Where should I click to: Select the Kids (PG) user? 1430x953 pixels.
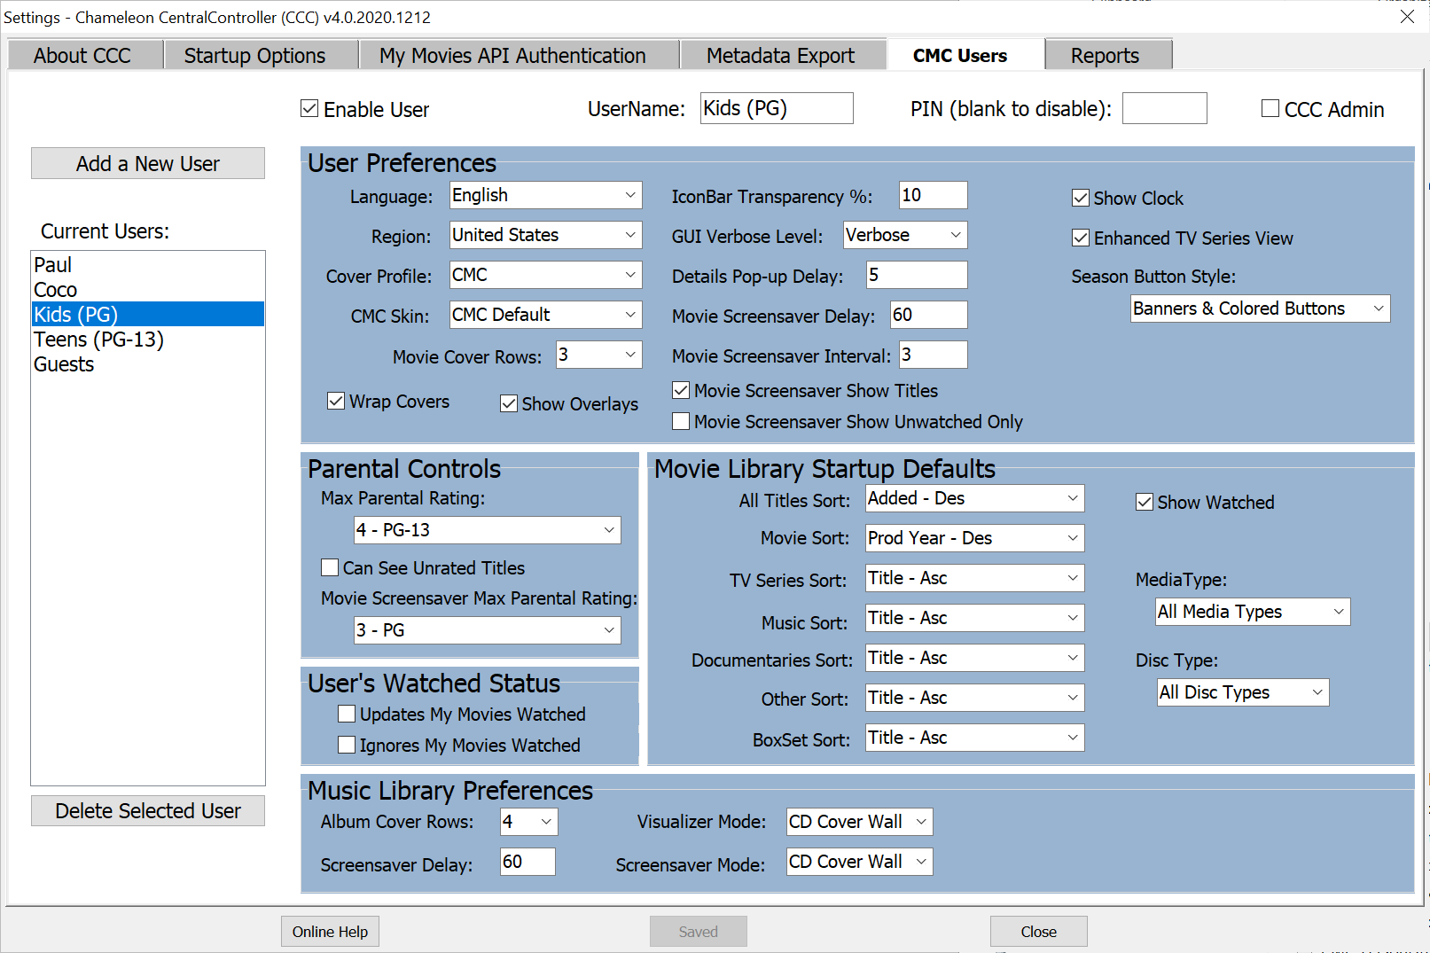click(147, 315)
